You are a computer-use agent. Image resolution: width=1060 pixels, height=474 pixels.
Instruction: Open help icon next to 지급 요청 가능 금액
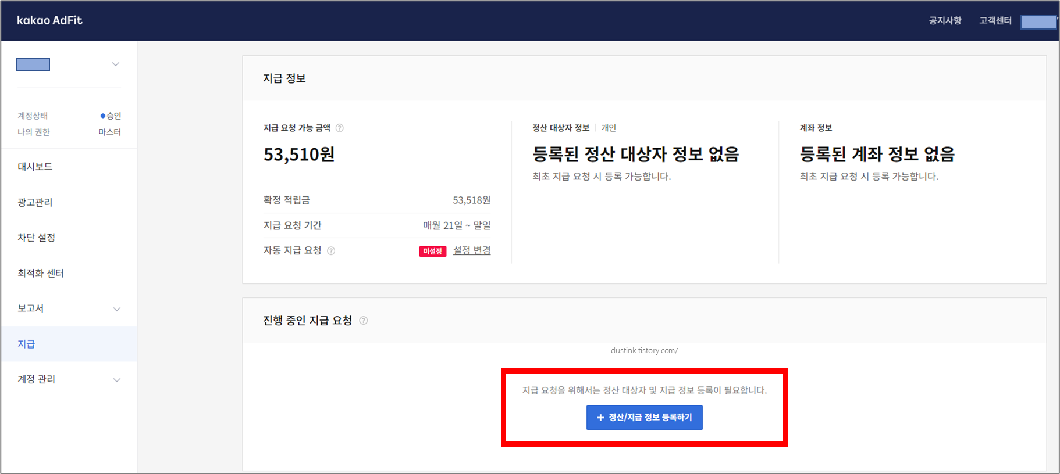pos(340,128)
